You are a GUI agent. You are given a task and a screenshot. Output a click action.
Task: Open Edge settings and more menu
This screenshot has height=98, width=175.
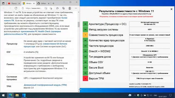(x=76, y=8)
